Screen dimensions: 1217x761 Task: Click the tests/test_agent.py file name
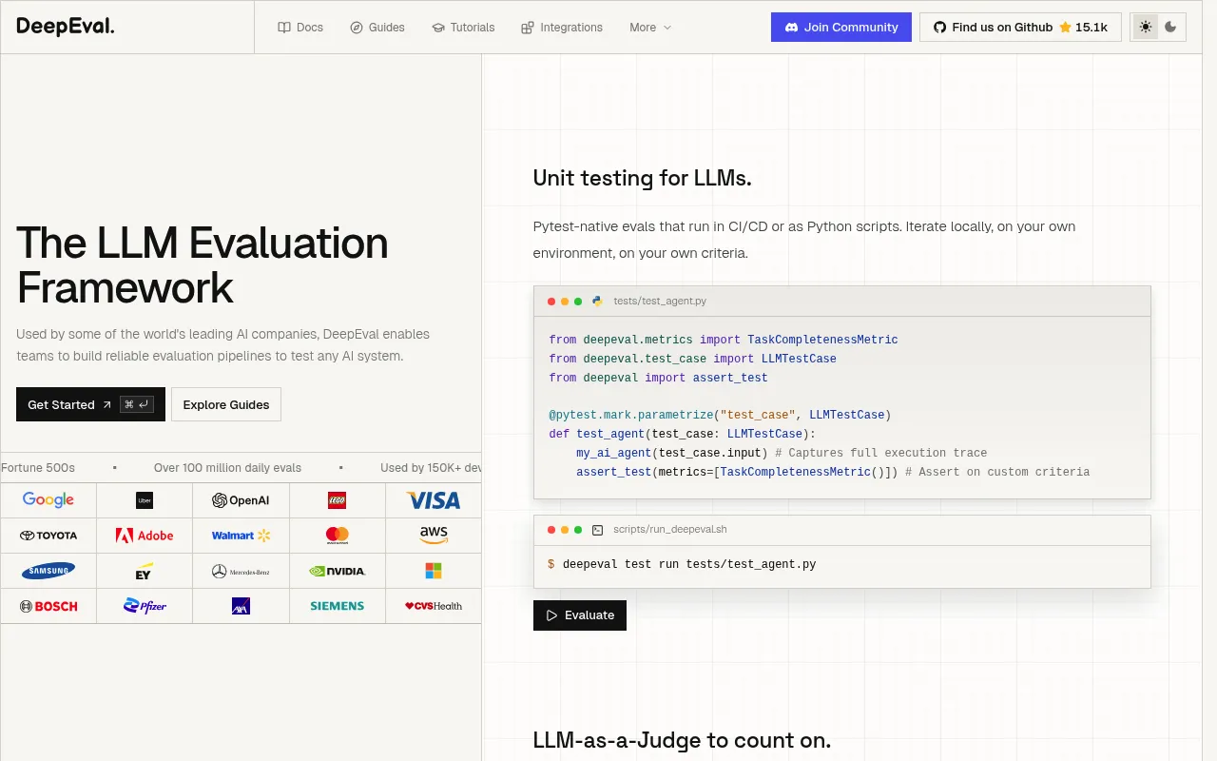tap(660, 301)
